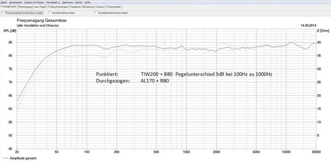Enable 'Frequenzgang Einzelchassis zeigen' checkbox
331x167 pixels.
4,13
